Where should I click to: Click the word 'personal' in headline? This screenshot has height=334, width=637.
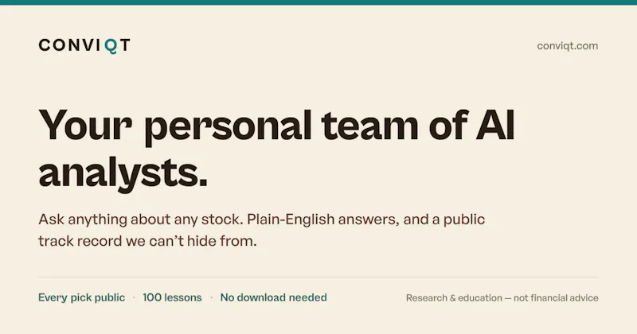pyautogui.click(x=228, y=127)
